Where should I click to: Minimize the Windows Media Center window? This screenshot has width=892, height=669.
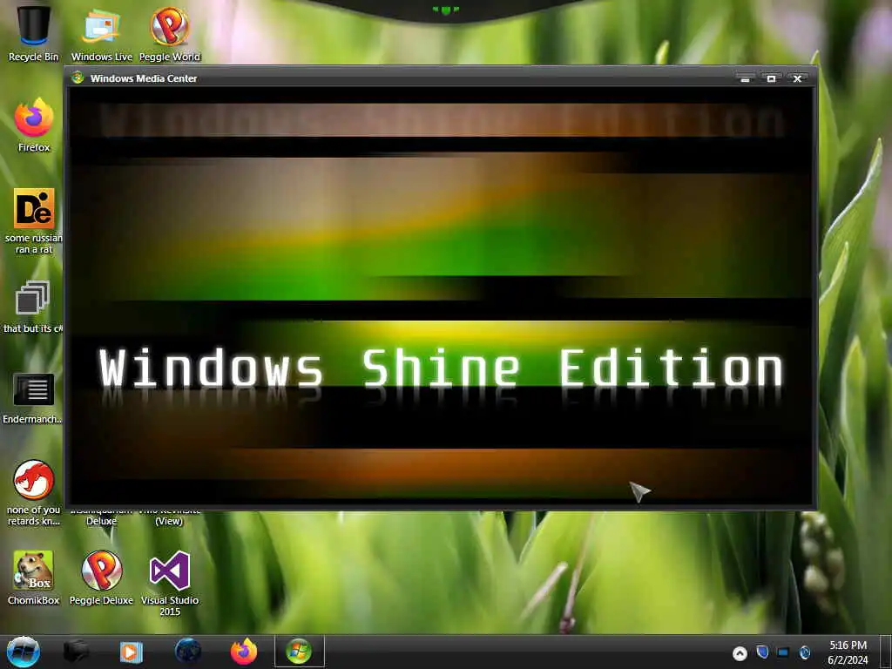tap(745, 78)
